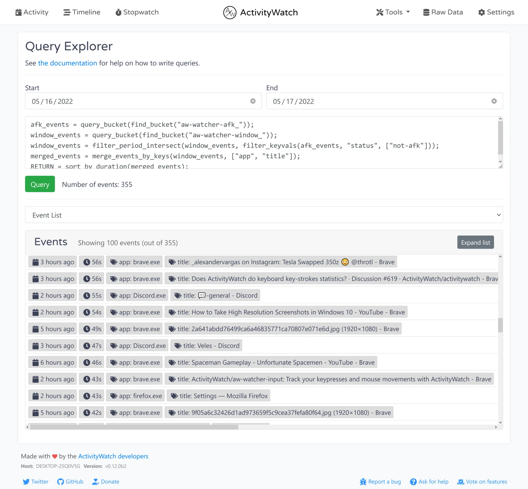Click the scroll-right arrow of events list
Image resolution: width=528 pixels, height=489 pixels.
click(496, 427)
